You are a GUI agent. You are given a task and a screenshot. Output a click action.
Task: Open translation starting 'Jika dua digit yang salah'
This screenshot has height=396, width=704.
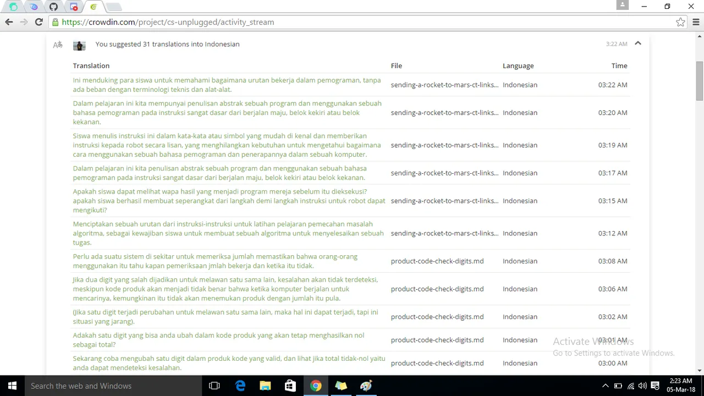pos(226,289)
